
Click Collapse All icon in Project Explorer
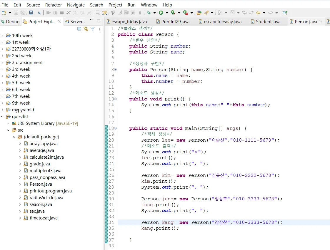79,29
